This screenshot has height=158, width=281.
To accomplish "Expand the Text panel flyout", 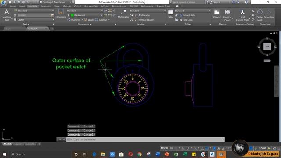I will point(26,24).
